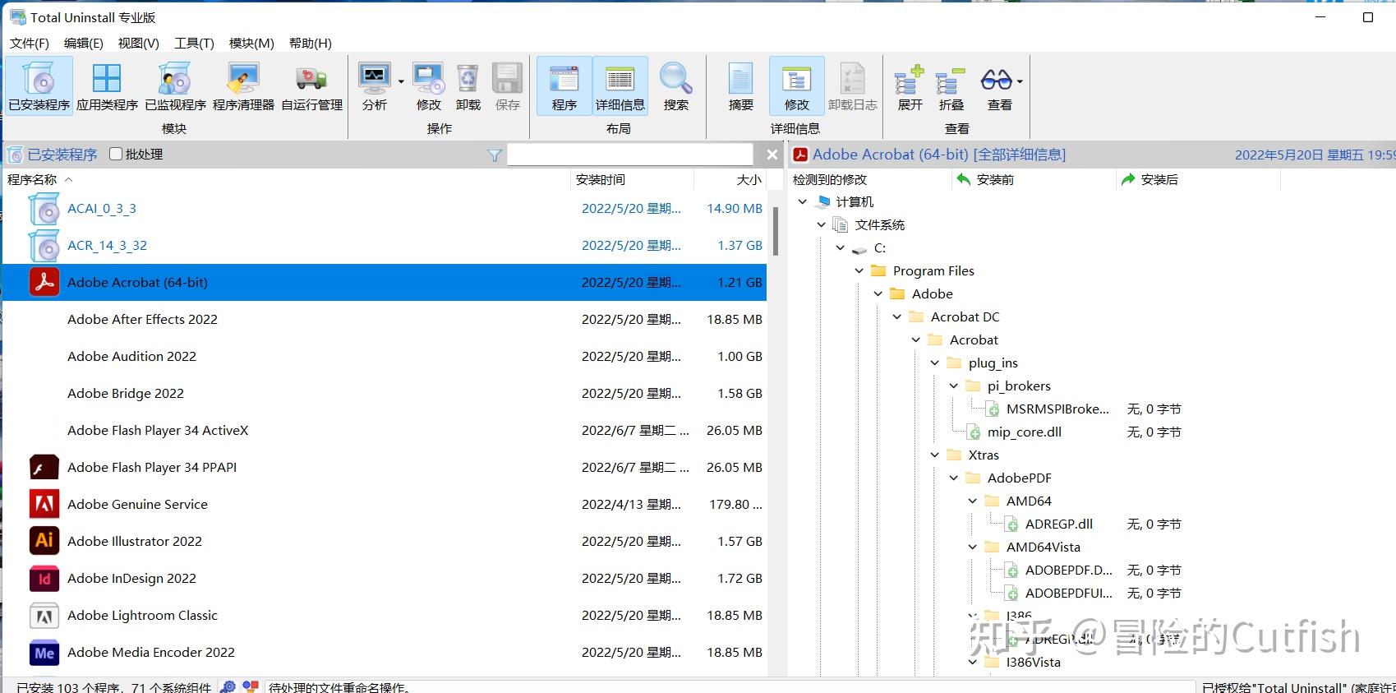The image size is (1396, 693).
Task: Sort by 程序名称 column header
Action: point(286,179)
